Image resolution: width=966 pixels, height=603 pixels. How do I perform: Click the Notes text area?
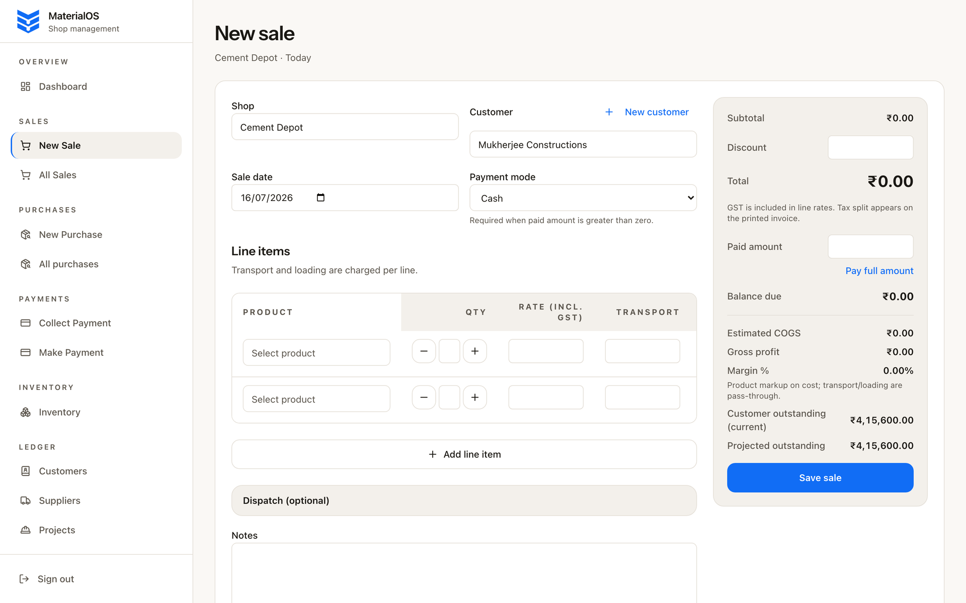pyautogui.click(x=464, y=573)
